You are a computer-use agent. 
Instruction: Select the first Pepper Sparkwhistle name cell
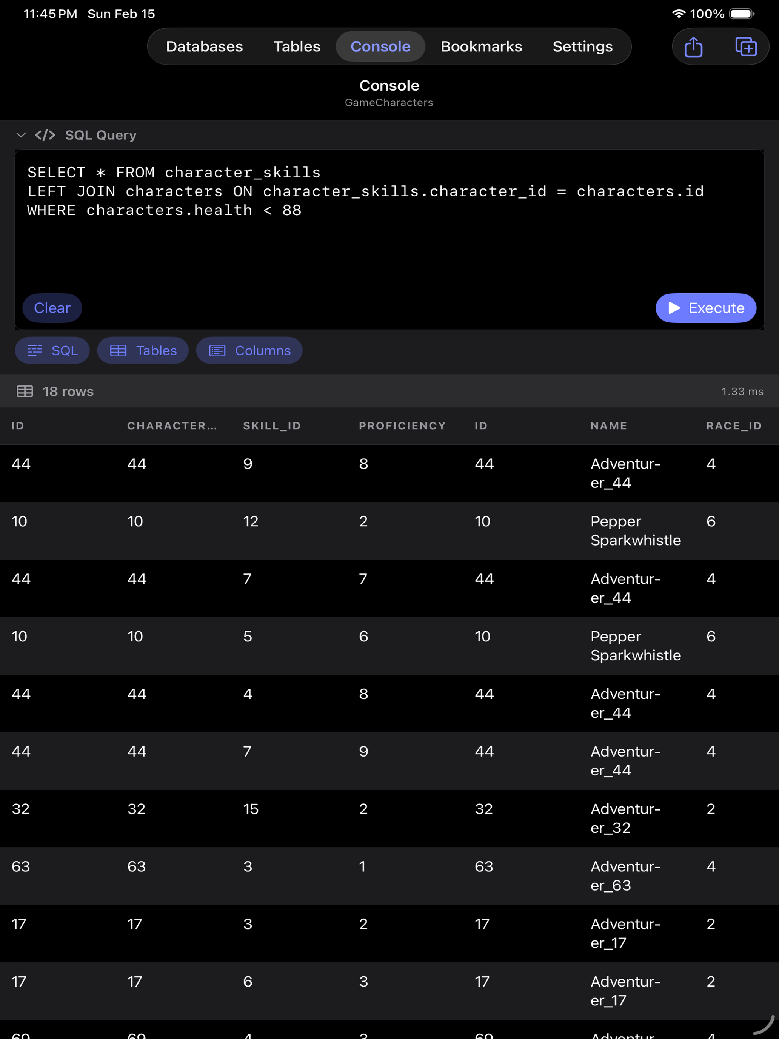[635, 531]
